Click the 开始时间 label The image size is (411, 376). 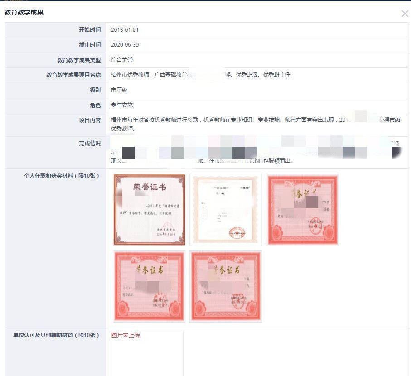point(90,30)
